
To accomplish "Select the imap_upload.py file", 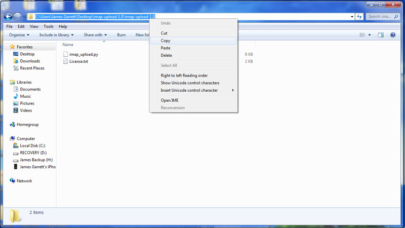I will coord(84,54).
